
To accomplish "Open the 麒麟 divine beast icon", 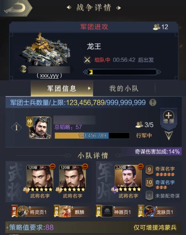I will 65,212.
